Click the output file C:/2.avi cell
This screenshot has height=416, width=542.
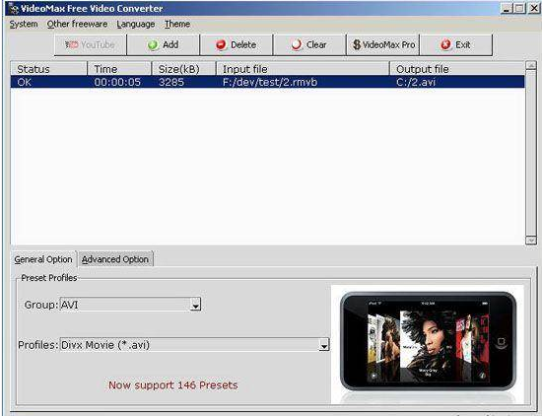[x=416, y=82]
